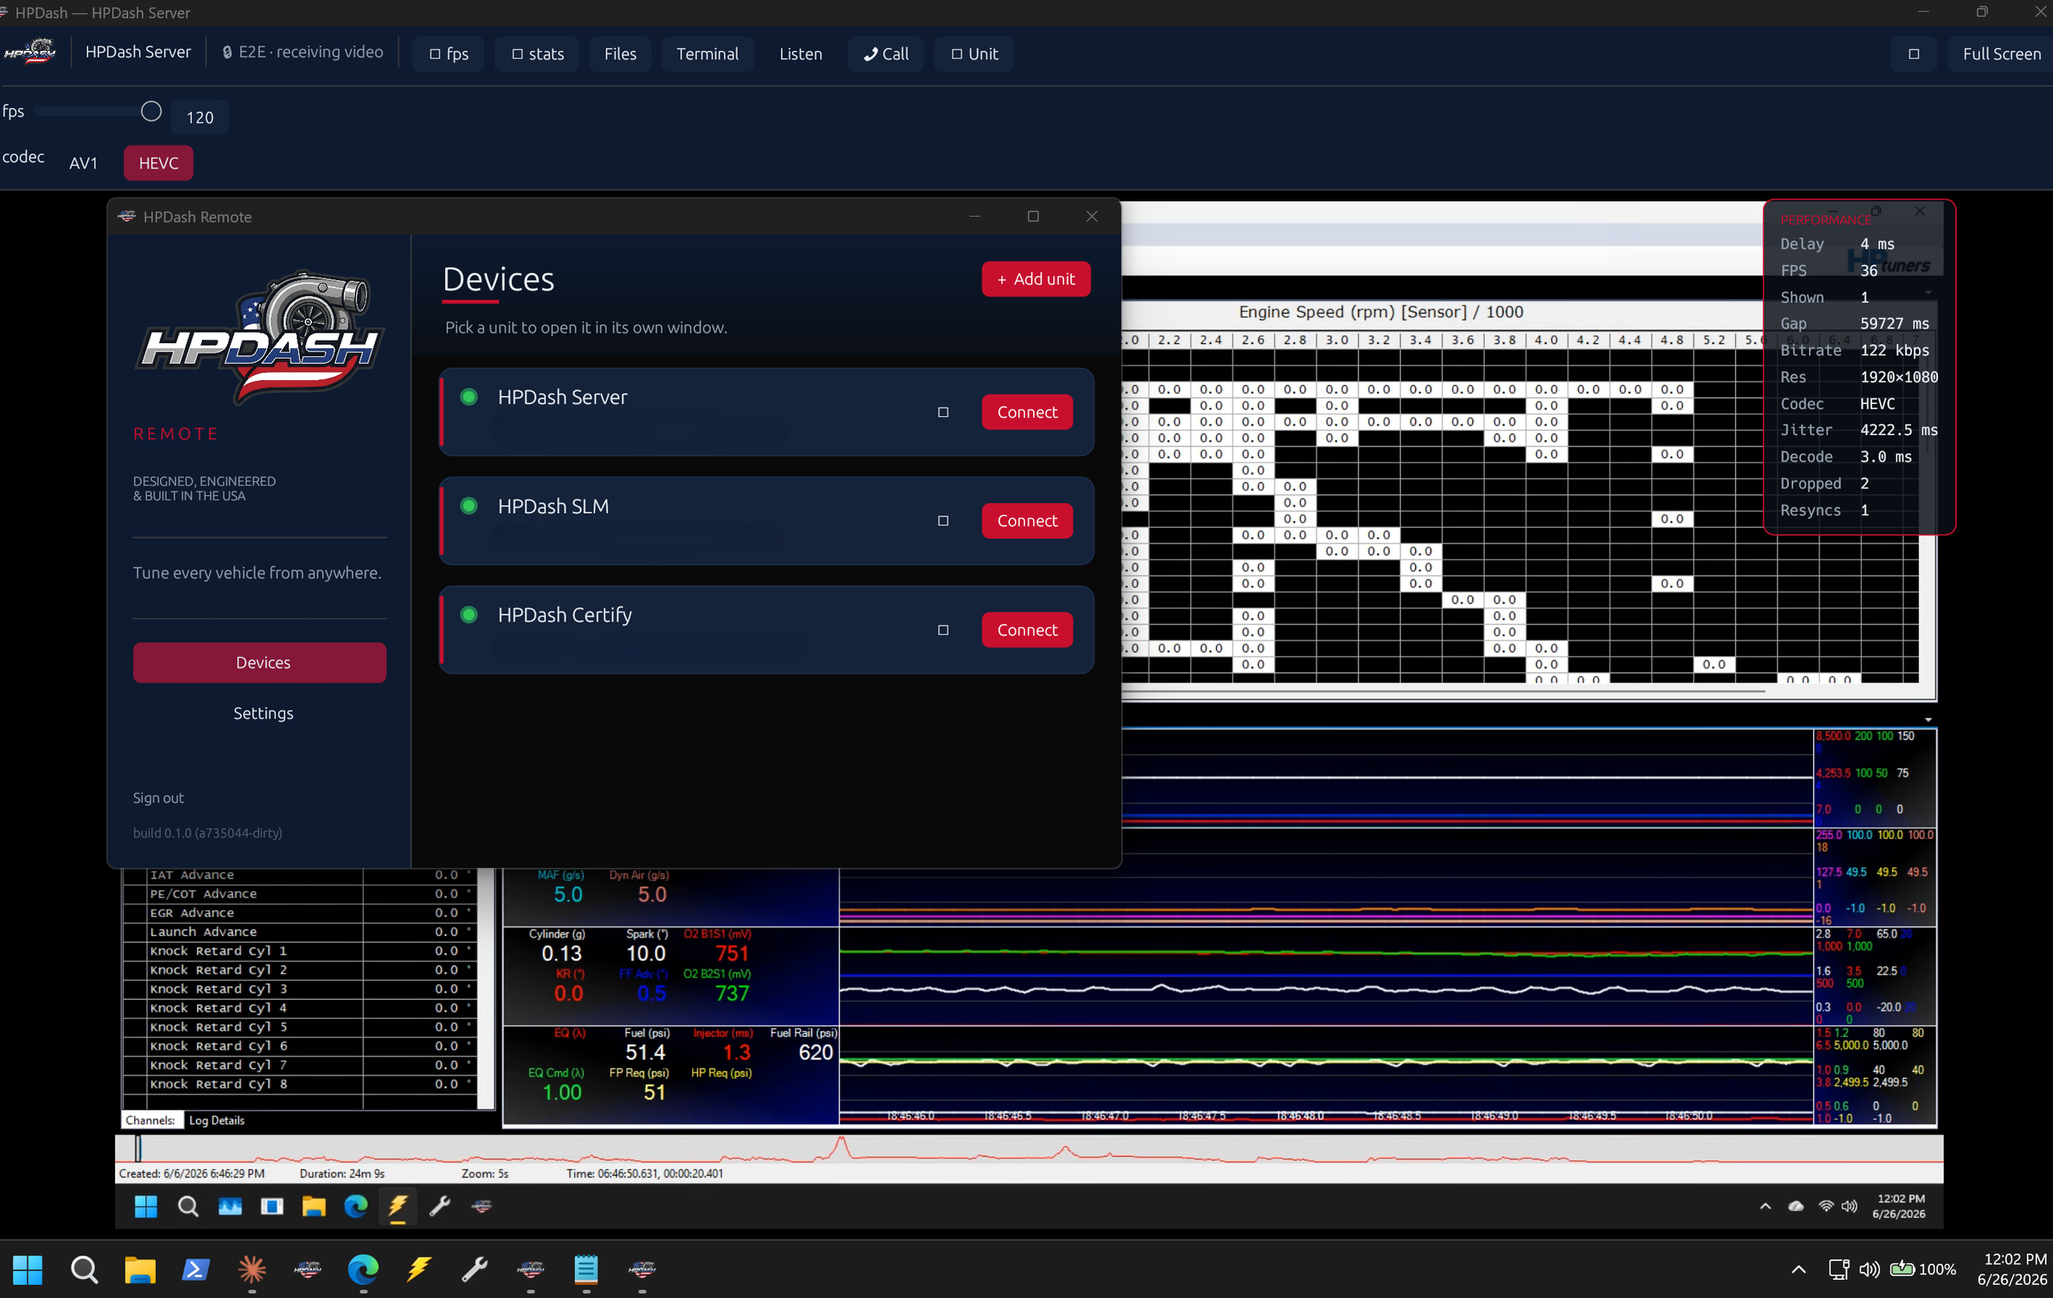Click the wrench icon in the remote taskbar
Viewport: 2053px width, 1298px height.
point(440,1206)
